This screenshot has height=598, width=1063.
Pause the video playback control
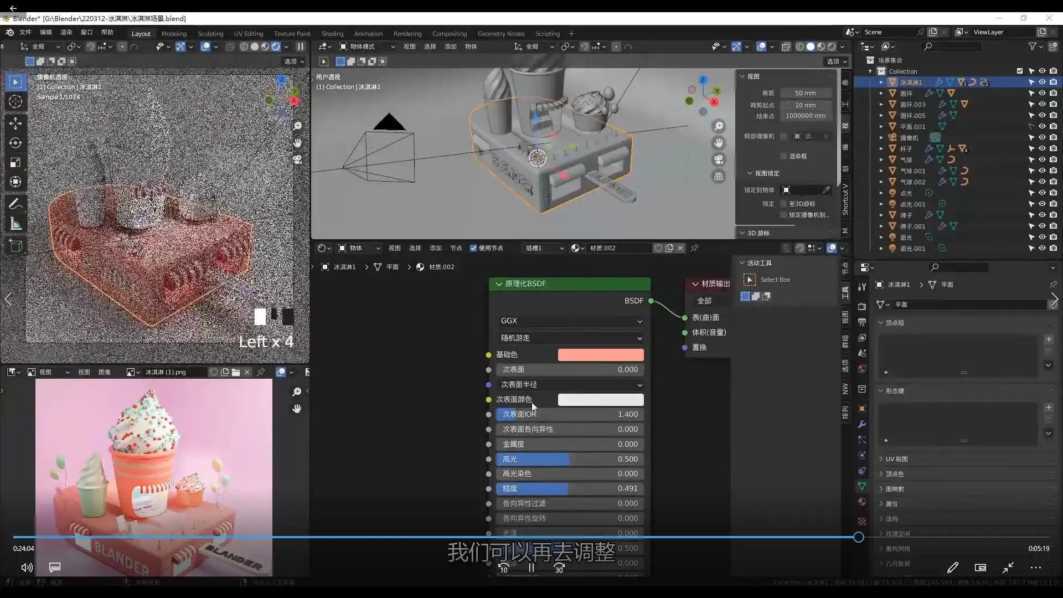531,568
